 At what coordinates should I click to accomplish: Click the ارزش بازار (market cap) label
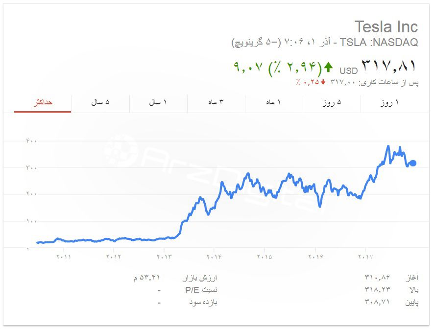click(x=200, y=278)
